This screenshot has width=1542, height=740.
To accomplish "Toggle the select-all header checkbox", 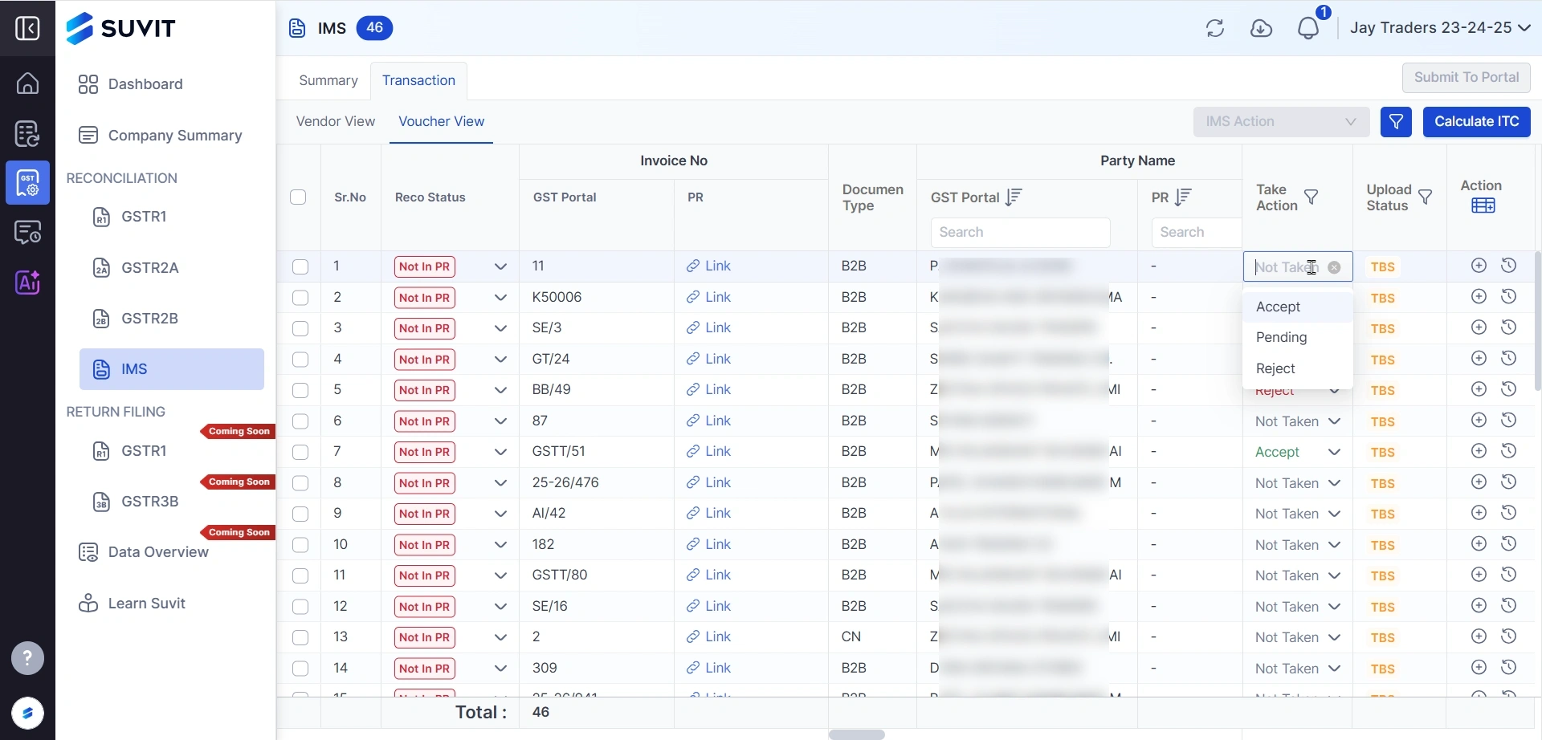I will coord(298,197).
